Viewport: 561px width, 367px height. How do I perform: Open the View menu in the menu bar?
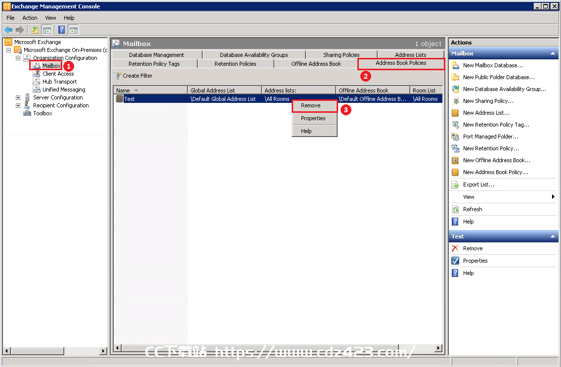pyautogui.click(x=50, y=18)
